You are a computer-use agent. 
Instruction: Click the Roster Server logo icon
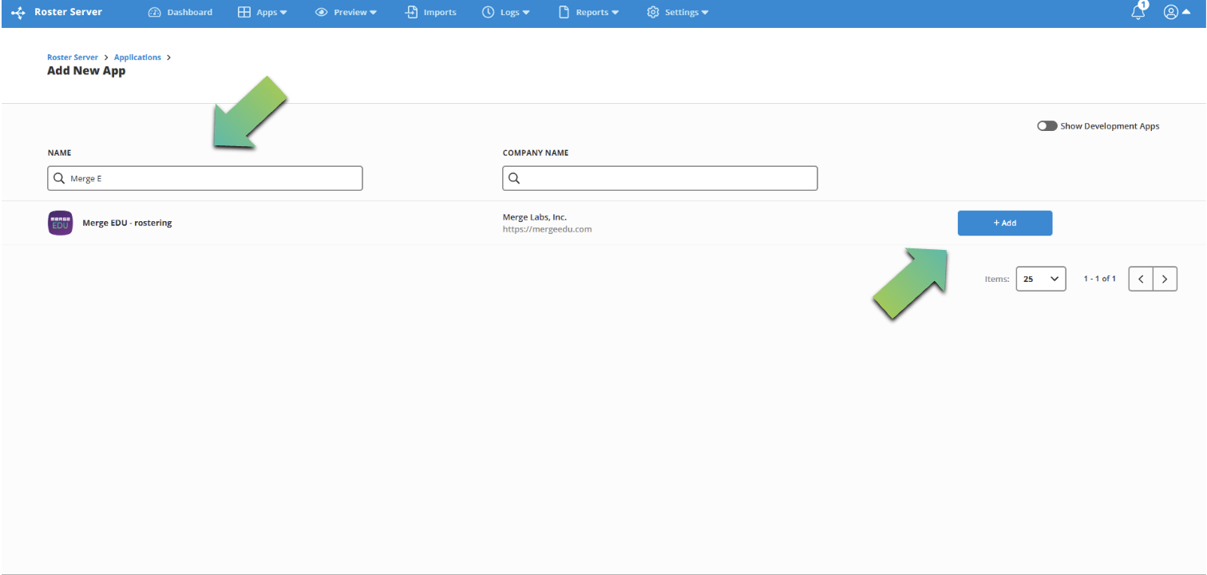tap(18, 13)
